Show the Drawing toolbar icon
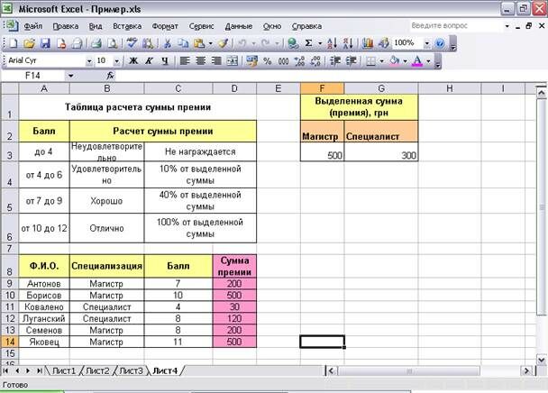Image resolution: width=548 pixels, height=393 pixels. click(383, 43)
